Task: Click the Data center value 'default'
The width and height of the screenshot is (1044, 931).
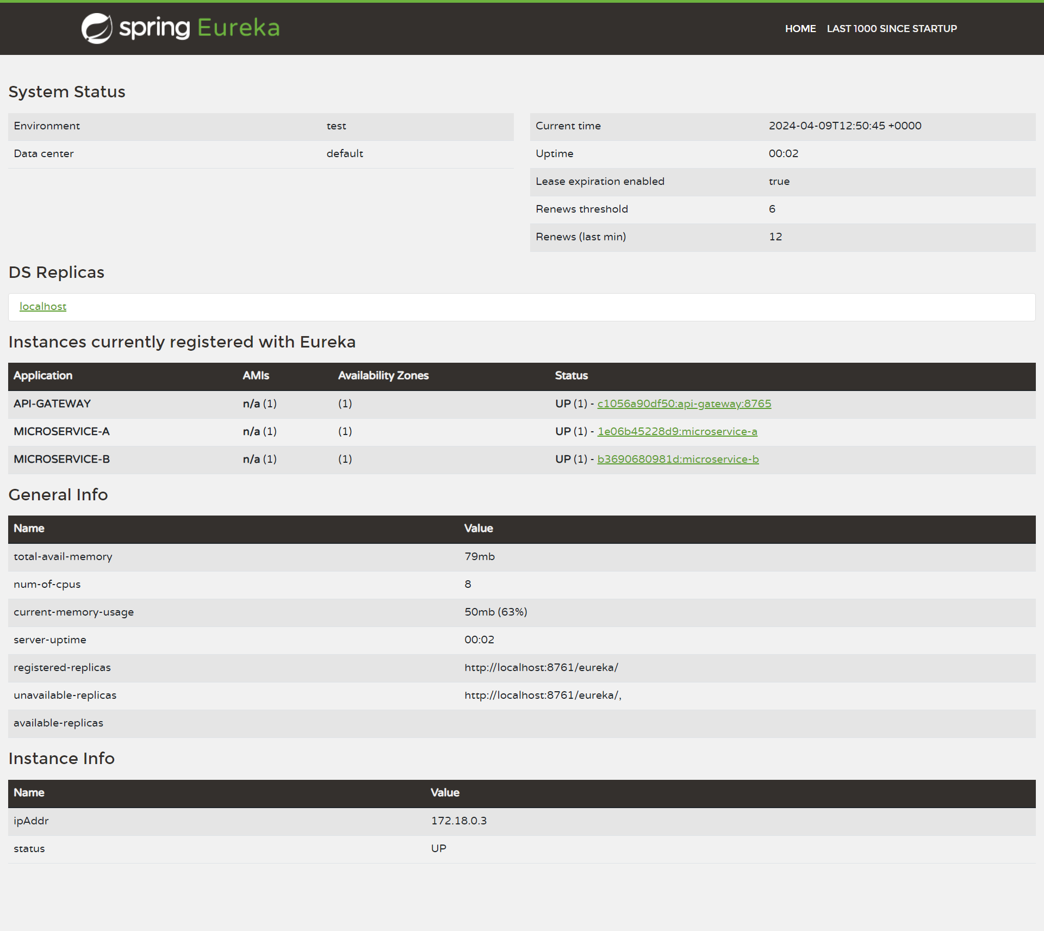Action: 345,153
